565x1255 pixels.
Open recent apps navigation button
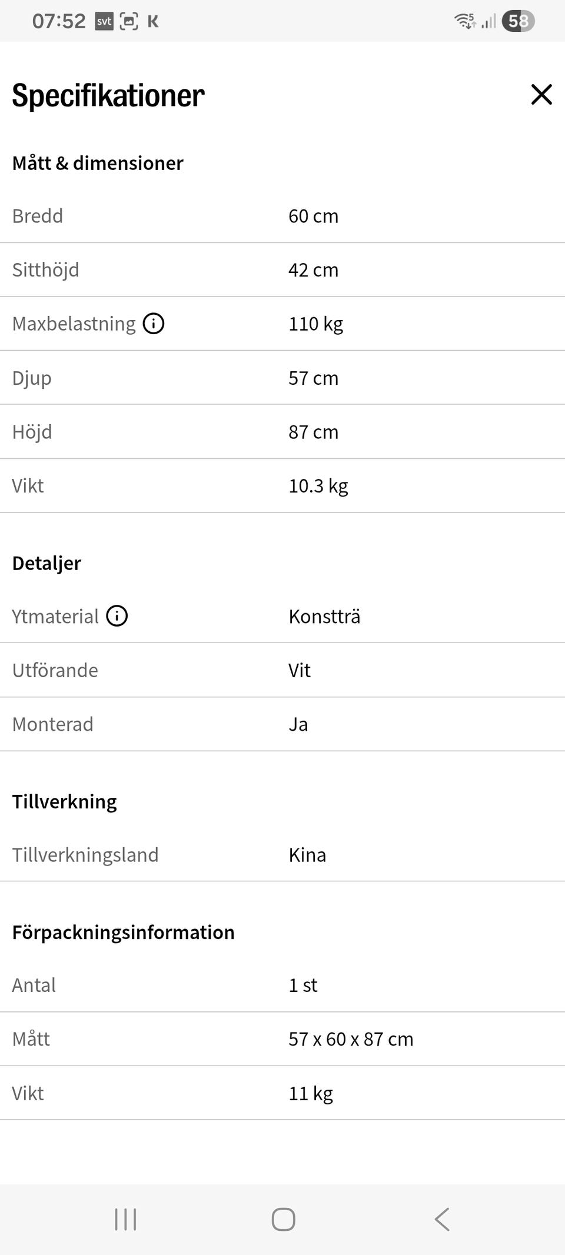125,1219
